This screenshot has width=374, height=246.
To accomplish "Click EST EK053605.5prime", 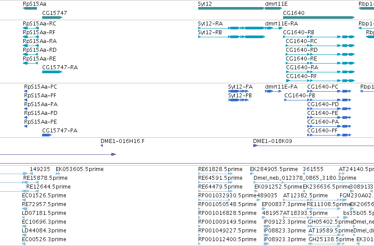I will 80,169.
